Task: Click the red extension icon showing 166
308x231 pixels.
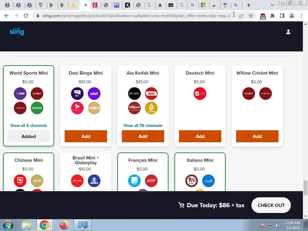Action: (263, 16)
